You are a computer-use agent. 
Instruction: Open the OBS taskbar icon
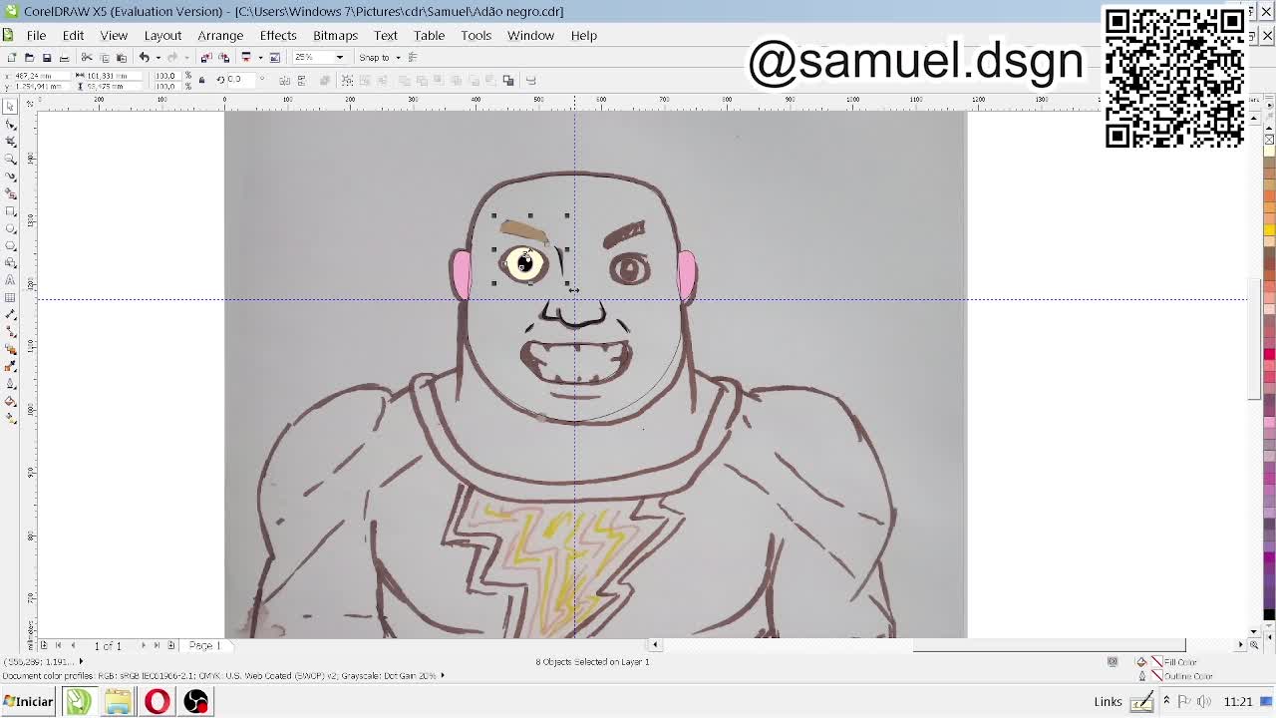point(195,701)
